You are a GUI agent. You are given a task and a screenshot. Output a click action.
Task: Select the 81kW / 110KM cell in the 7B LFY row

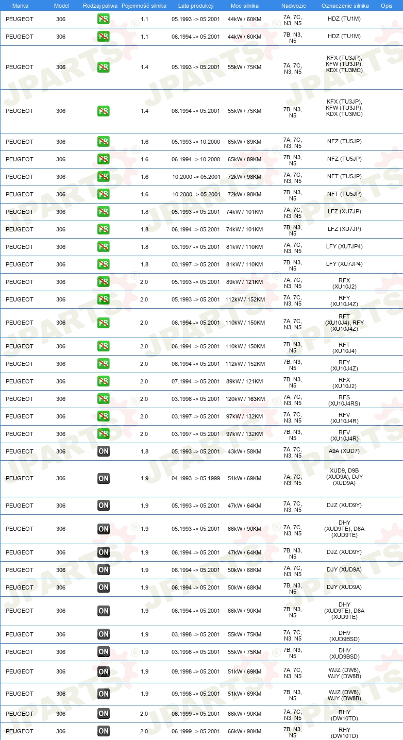point(245,264)
